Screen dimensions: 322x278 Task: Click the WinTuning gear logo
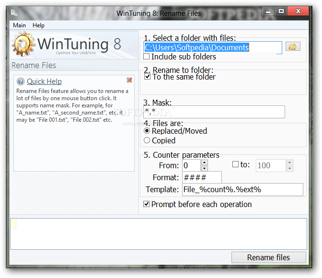(23, 44)
